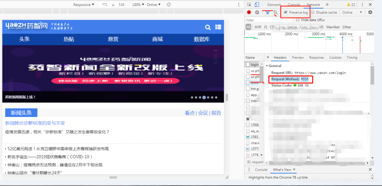Filter requests by All type

pyautogui.click(x=248, y=27)
